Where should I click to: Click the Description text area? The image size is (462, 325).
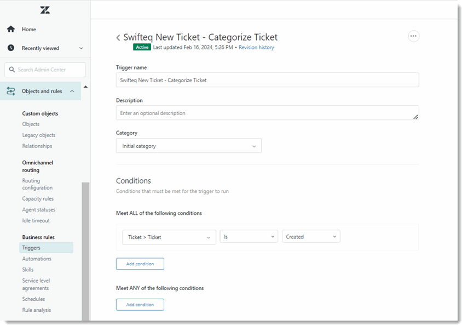coord(268,113)
